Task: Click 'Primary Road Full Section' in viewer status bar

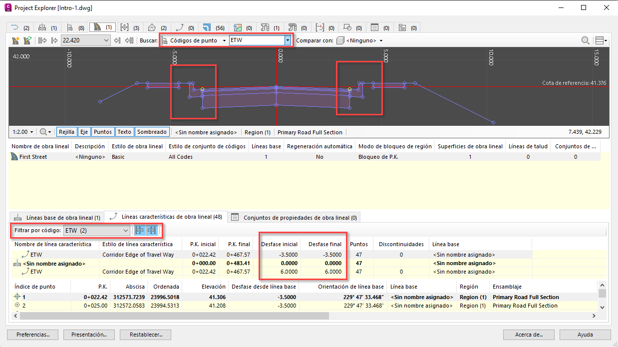Action: [x=310, y=132]
